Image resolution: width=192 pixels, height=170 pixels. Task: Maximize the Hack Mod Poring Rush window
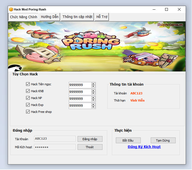tap(167, 9)
